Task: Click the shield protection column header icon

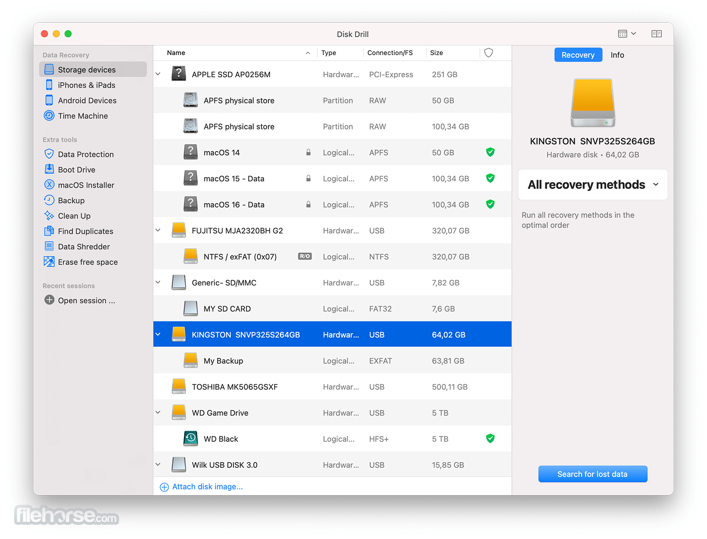Action: tap(489, 53)
